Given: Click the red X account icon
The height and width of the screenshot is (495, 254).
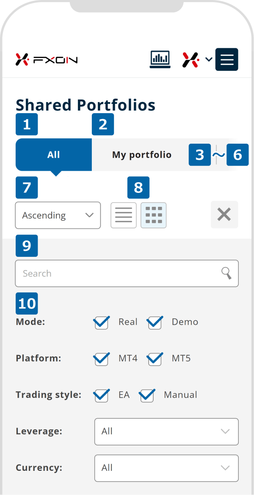Looking at the screenshot, I should [191, 59].
